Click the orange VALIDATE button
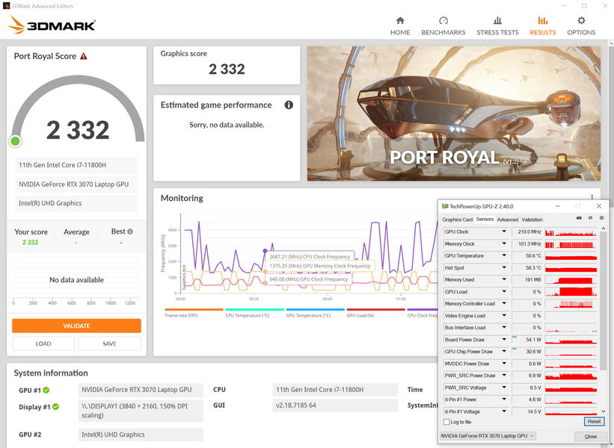The width and height of the screenshot is (614, 448). point(76,326)
